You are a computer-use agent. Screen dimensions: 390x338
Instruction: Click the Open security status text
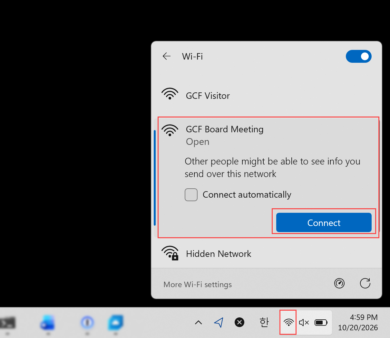tap(198, 142)
